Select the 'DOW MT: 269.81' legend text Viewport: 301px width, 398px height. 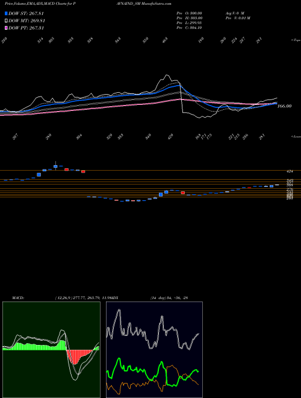pyautogui.click(x=26, y=21)
